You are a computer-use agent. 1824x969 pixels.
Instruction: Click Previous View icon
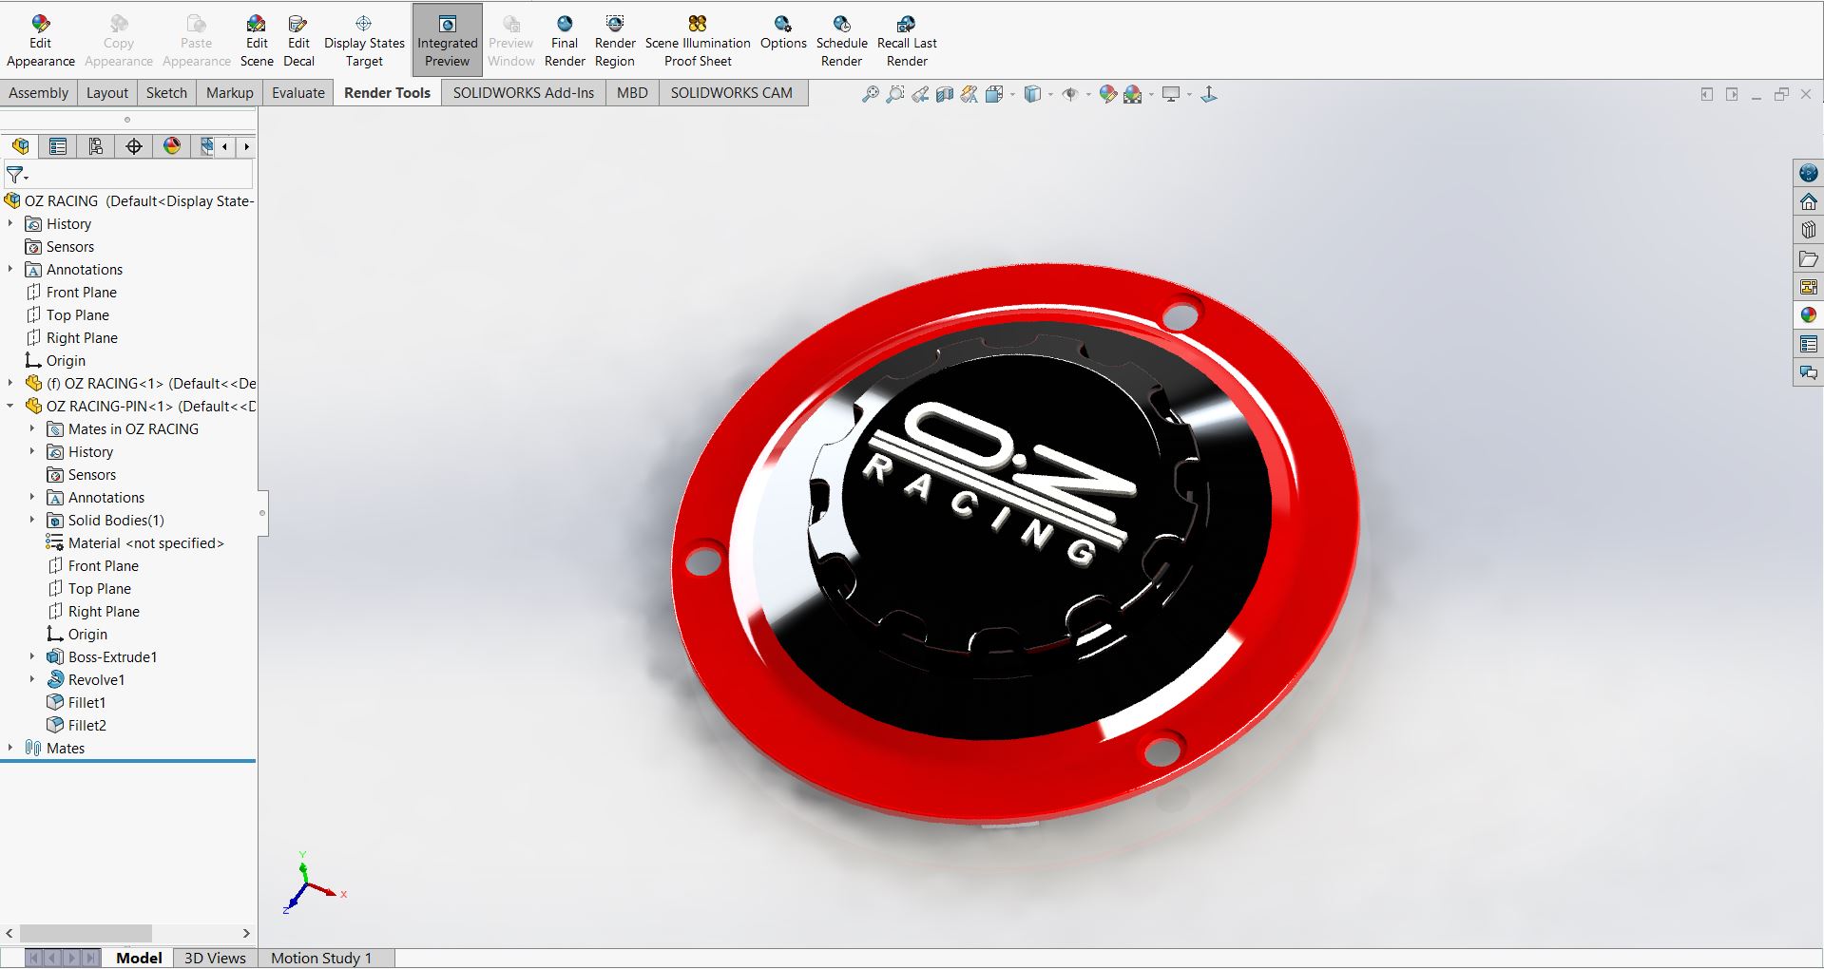click(x=919, y=94)
